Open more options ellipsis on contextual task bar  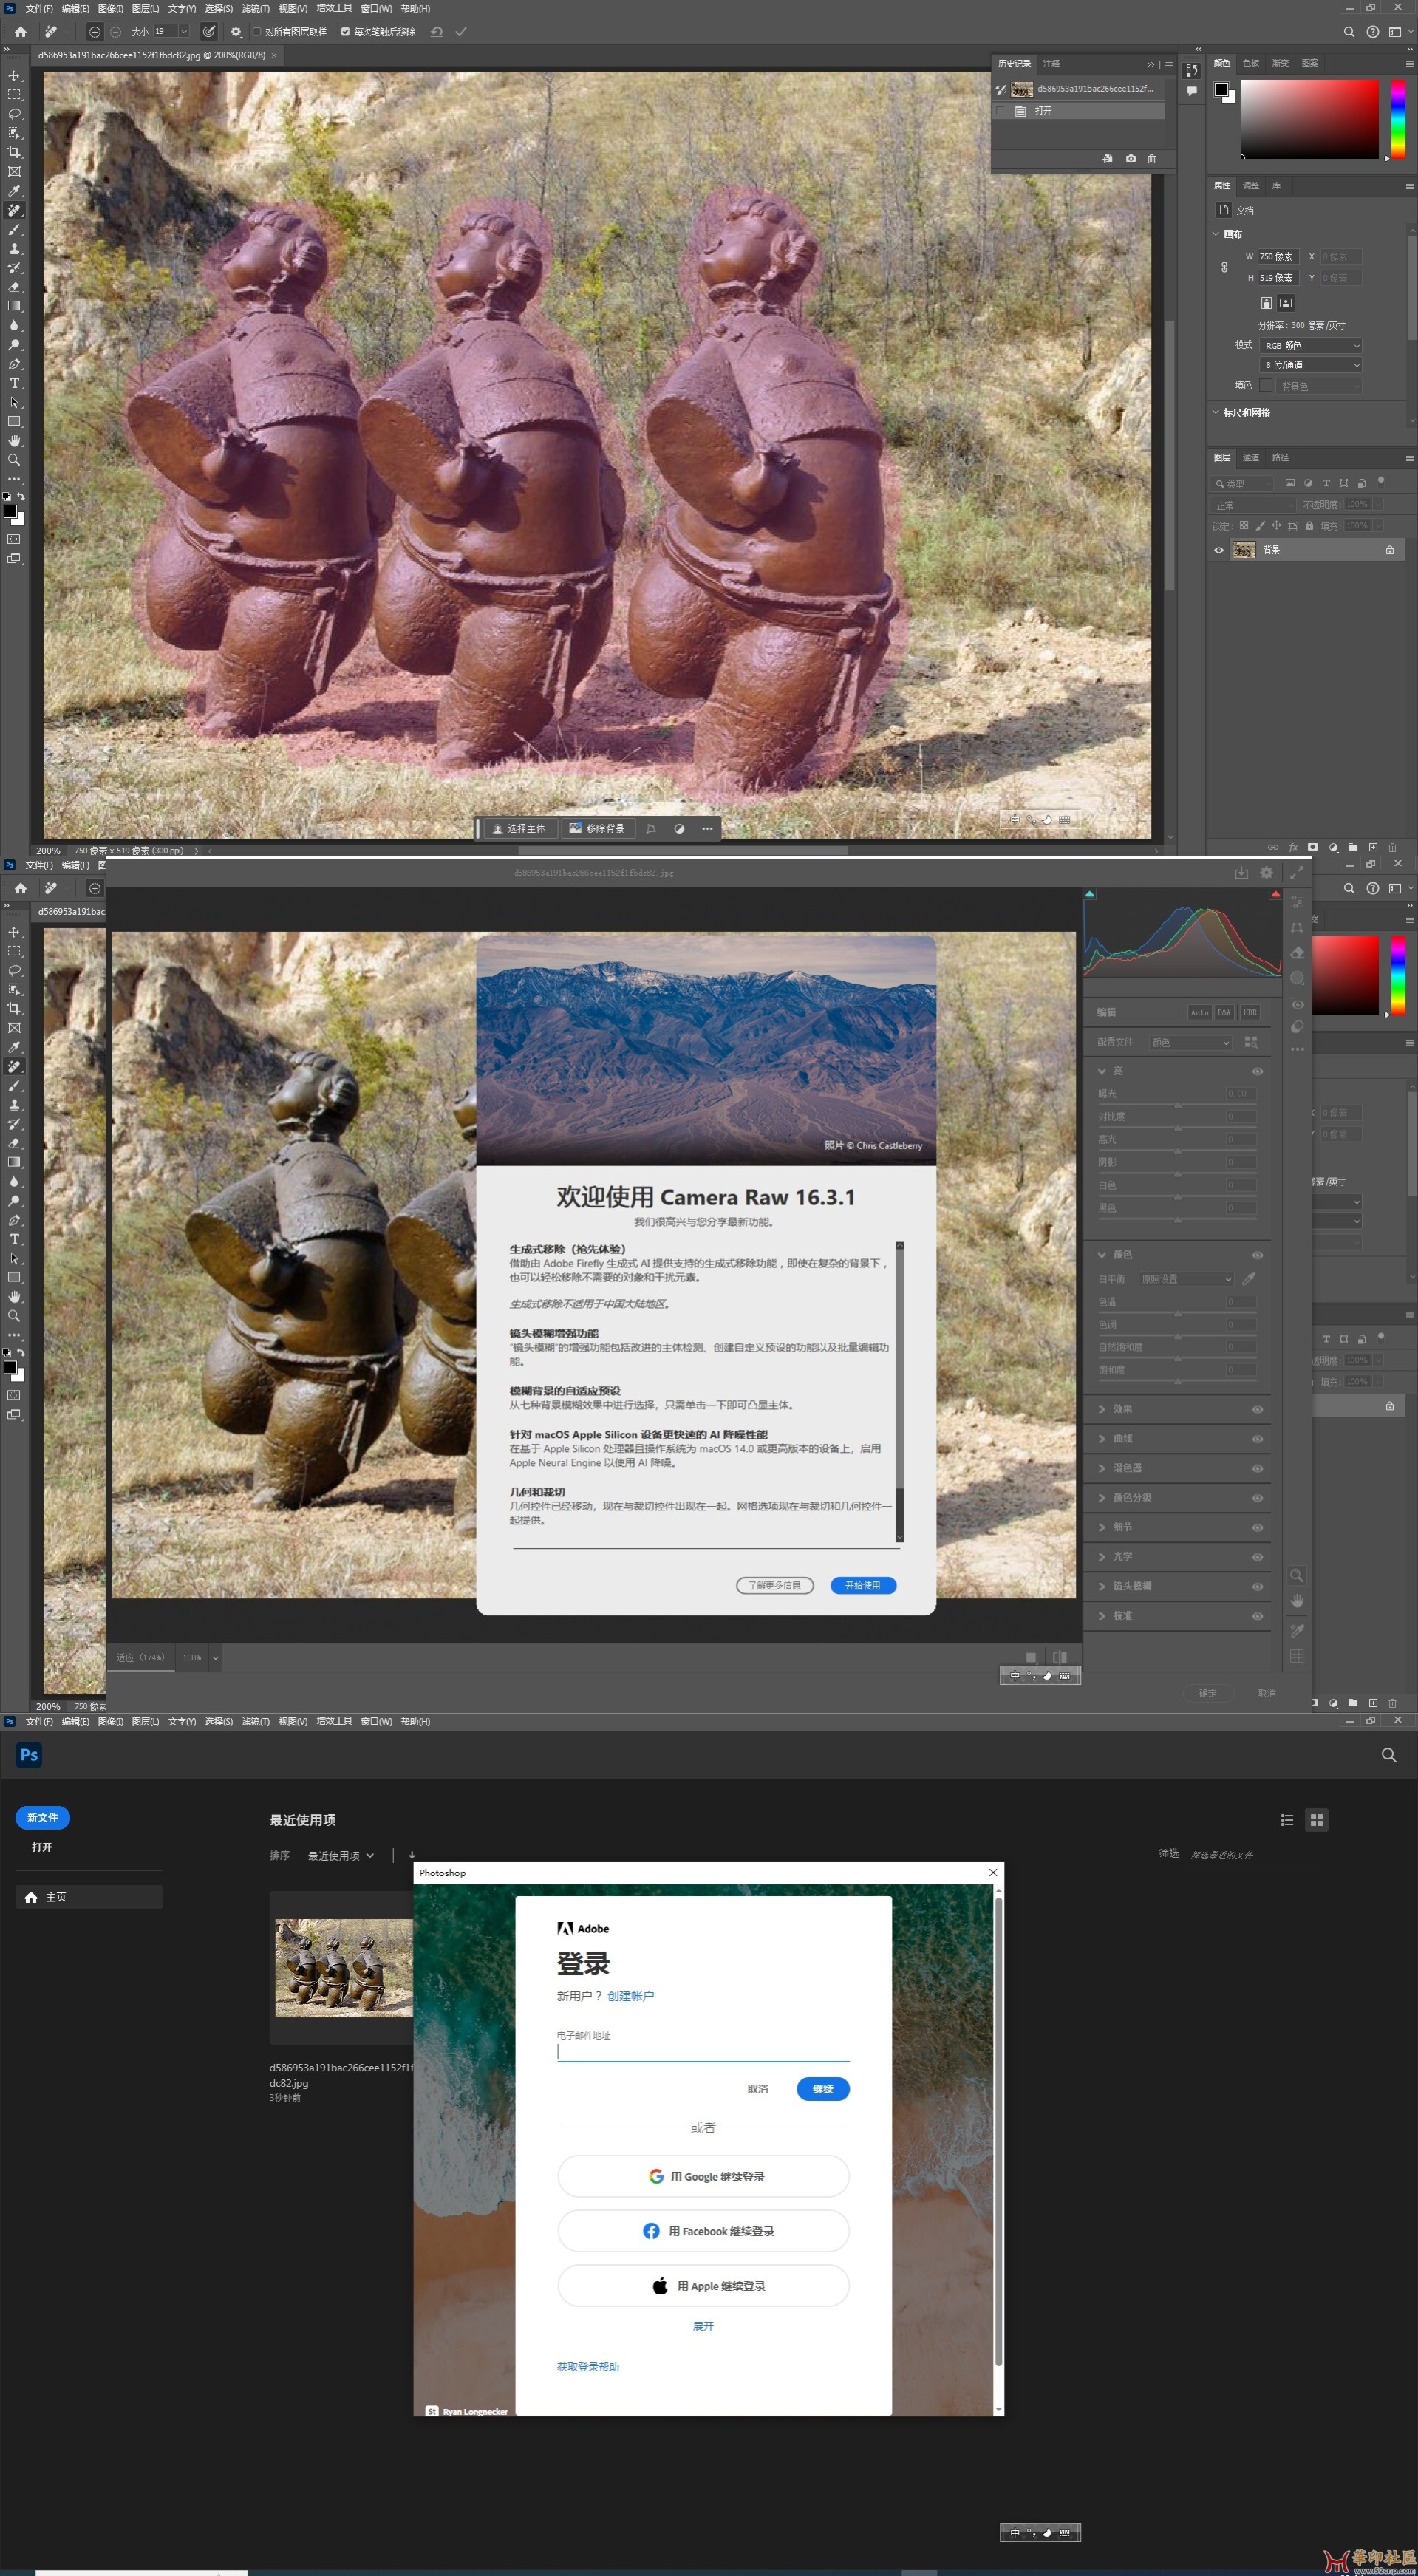[707, 828]
